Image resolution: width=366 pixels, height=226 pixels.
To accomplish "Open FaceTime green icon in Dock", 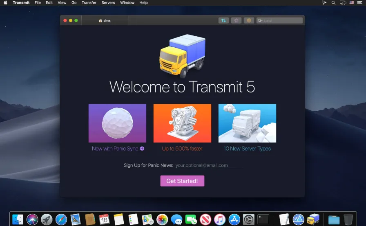I will tap(191, 219).
